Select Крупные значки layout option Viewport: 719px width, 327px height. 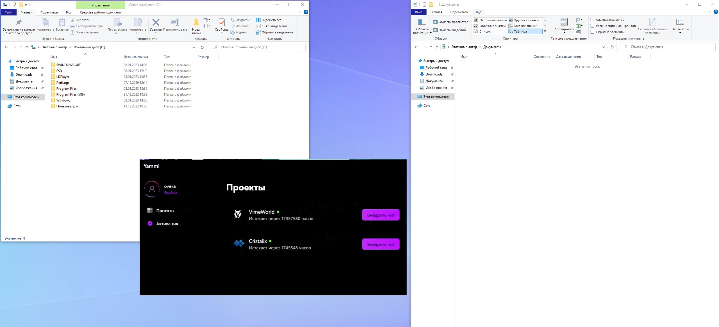[x=524, y=20]
